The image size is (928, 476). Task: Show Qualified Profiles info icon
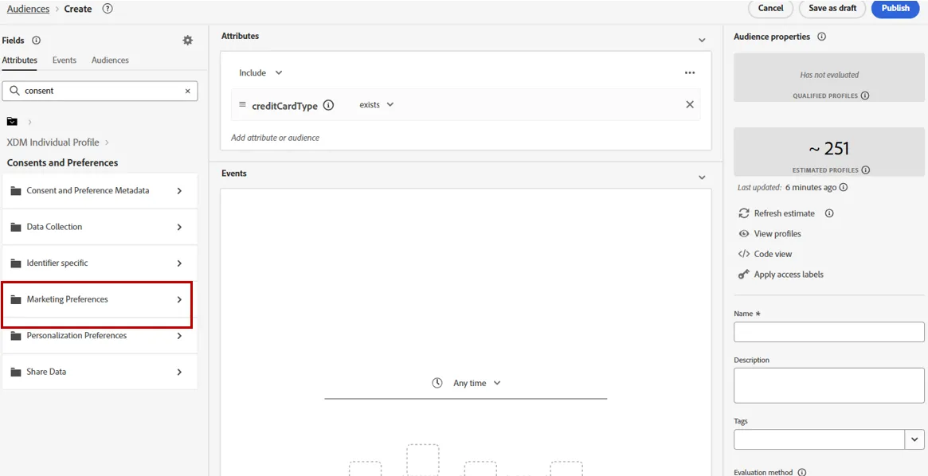coord(865,96)
